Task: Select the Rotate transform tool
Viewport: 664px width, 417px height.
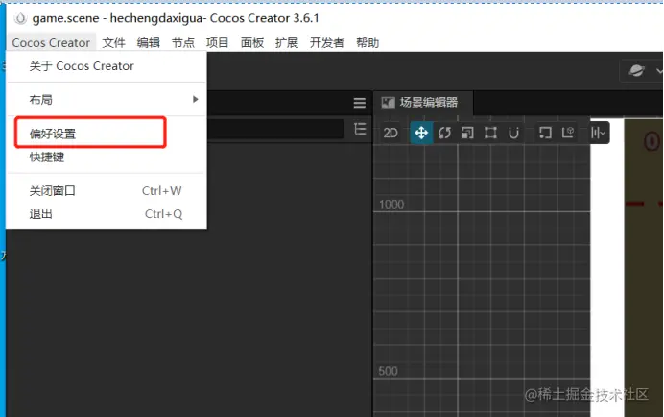Action: tap(444, 133)
